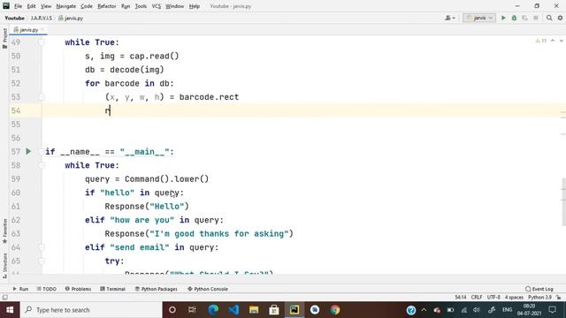Open the user account dropdown in toolbar

[x=450, y=18]
